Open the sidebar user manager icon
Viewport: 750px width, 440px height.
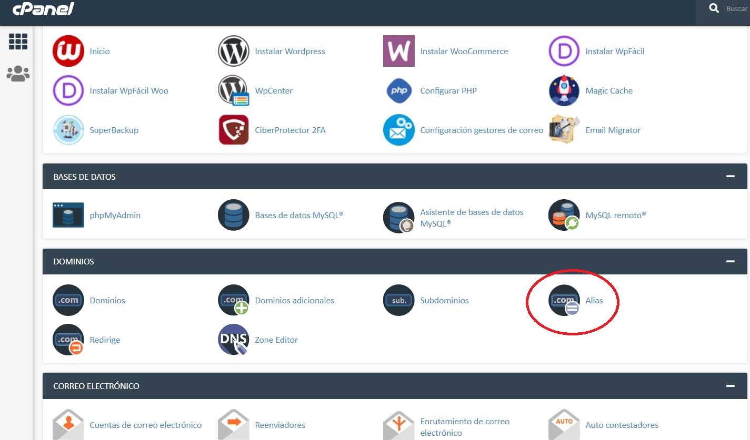[x=18, y=74]
